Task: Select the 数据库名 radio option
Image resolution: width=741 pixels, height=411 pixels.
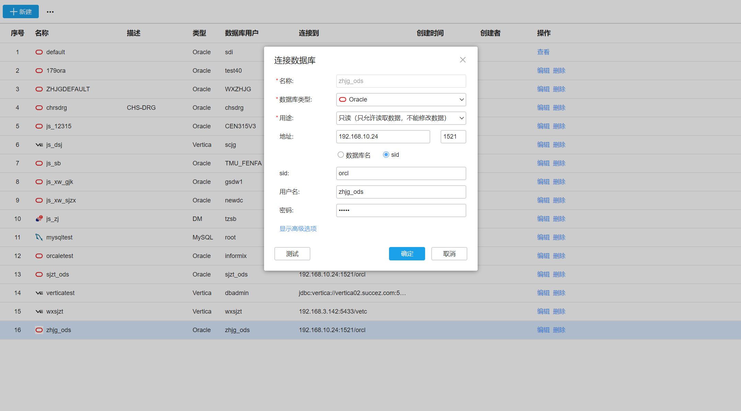Action: (x=341, y=155)
